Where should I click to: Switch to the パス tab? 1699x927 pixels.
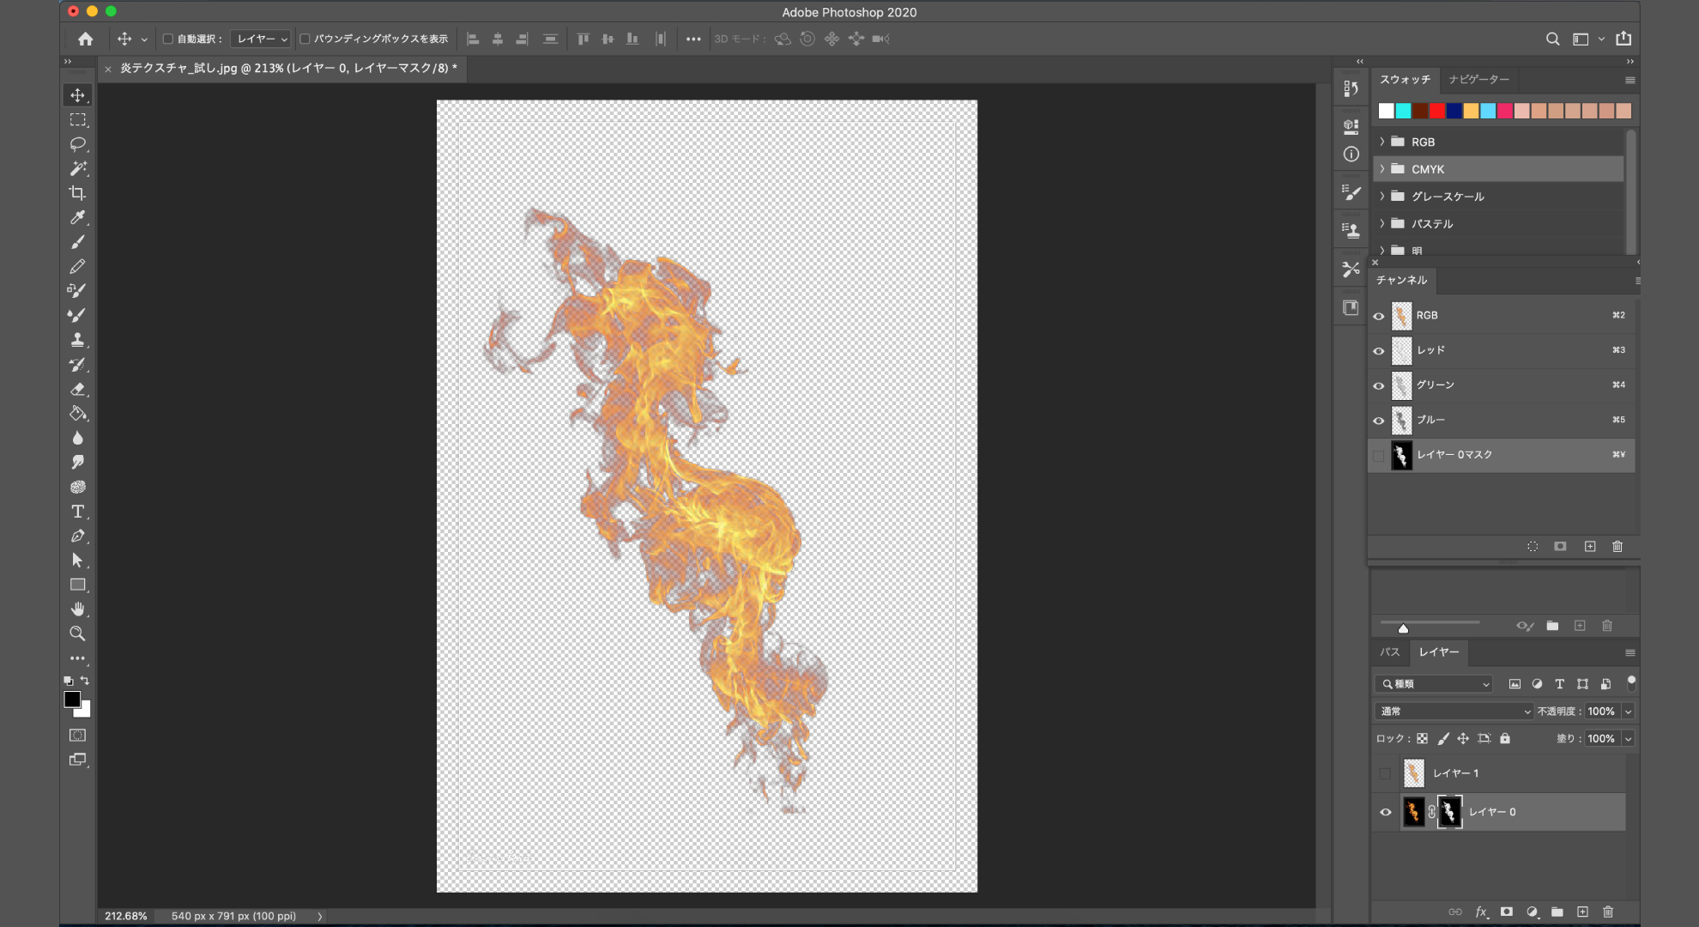(1389, 652)
